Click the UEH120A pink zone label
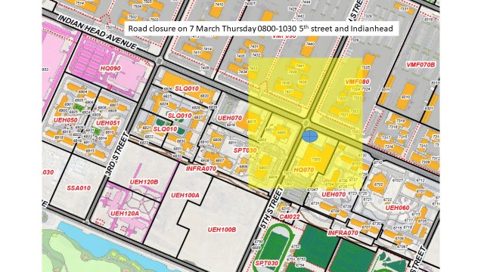 point(125,213)
